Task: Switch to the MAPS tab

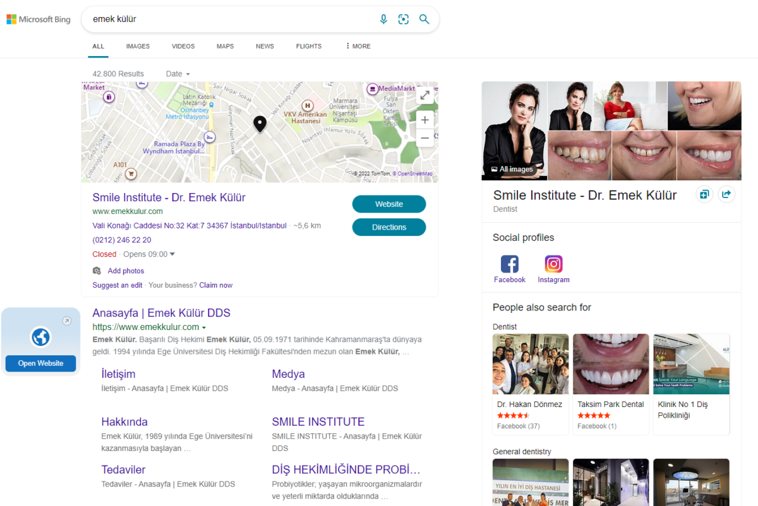Action: [225, 46]
